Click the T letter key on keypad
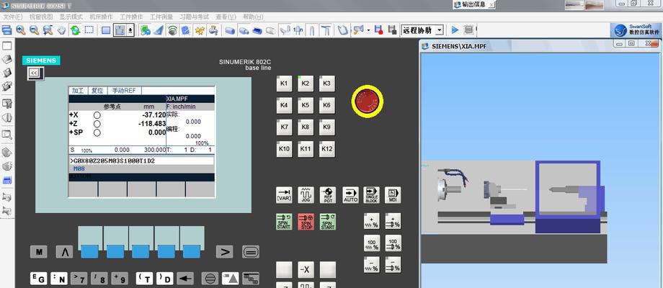Screen dimensions: 663x288 [145, 279]
